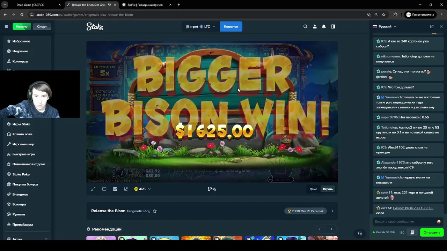Screen dimensions: 447x251
Task: Click Отправить to send chat message
Action: click(x=432, y=233)
